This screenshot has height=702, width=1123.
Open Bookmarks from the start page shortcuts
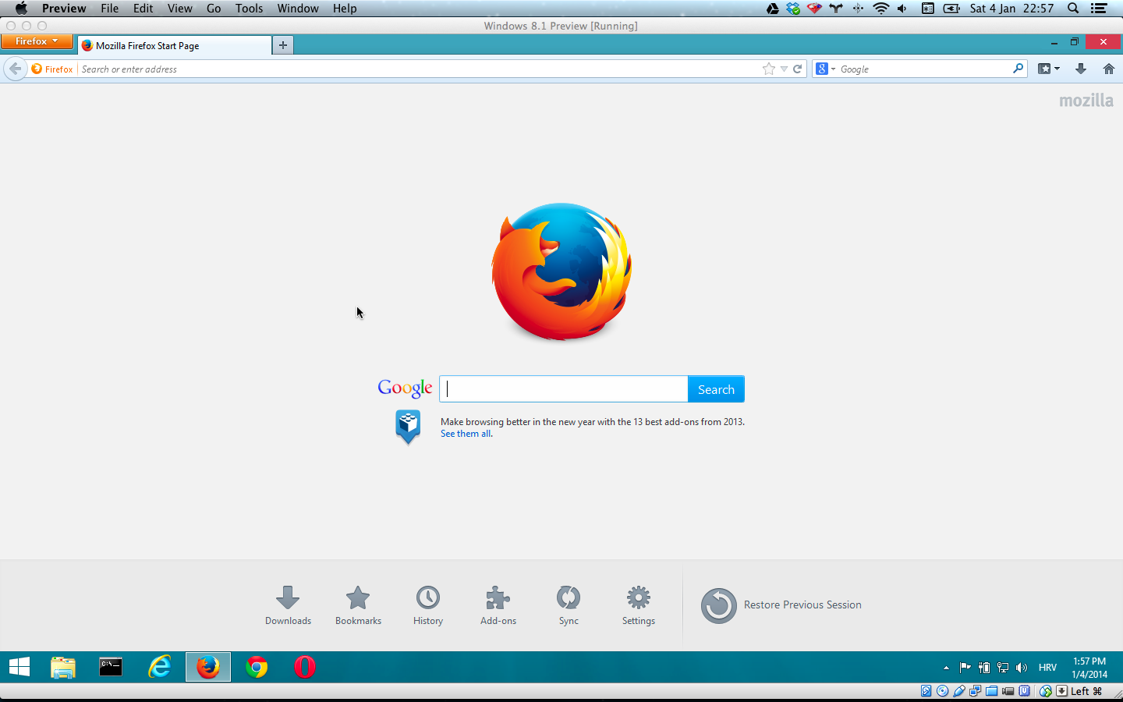point(358,605)
